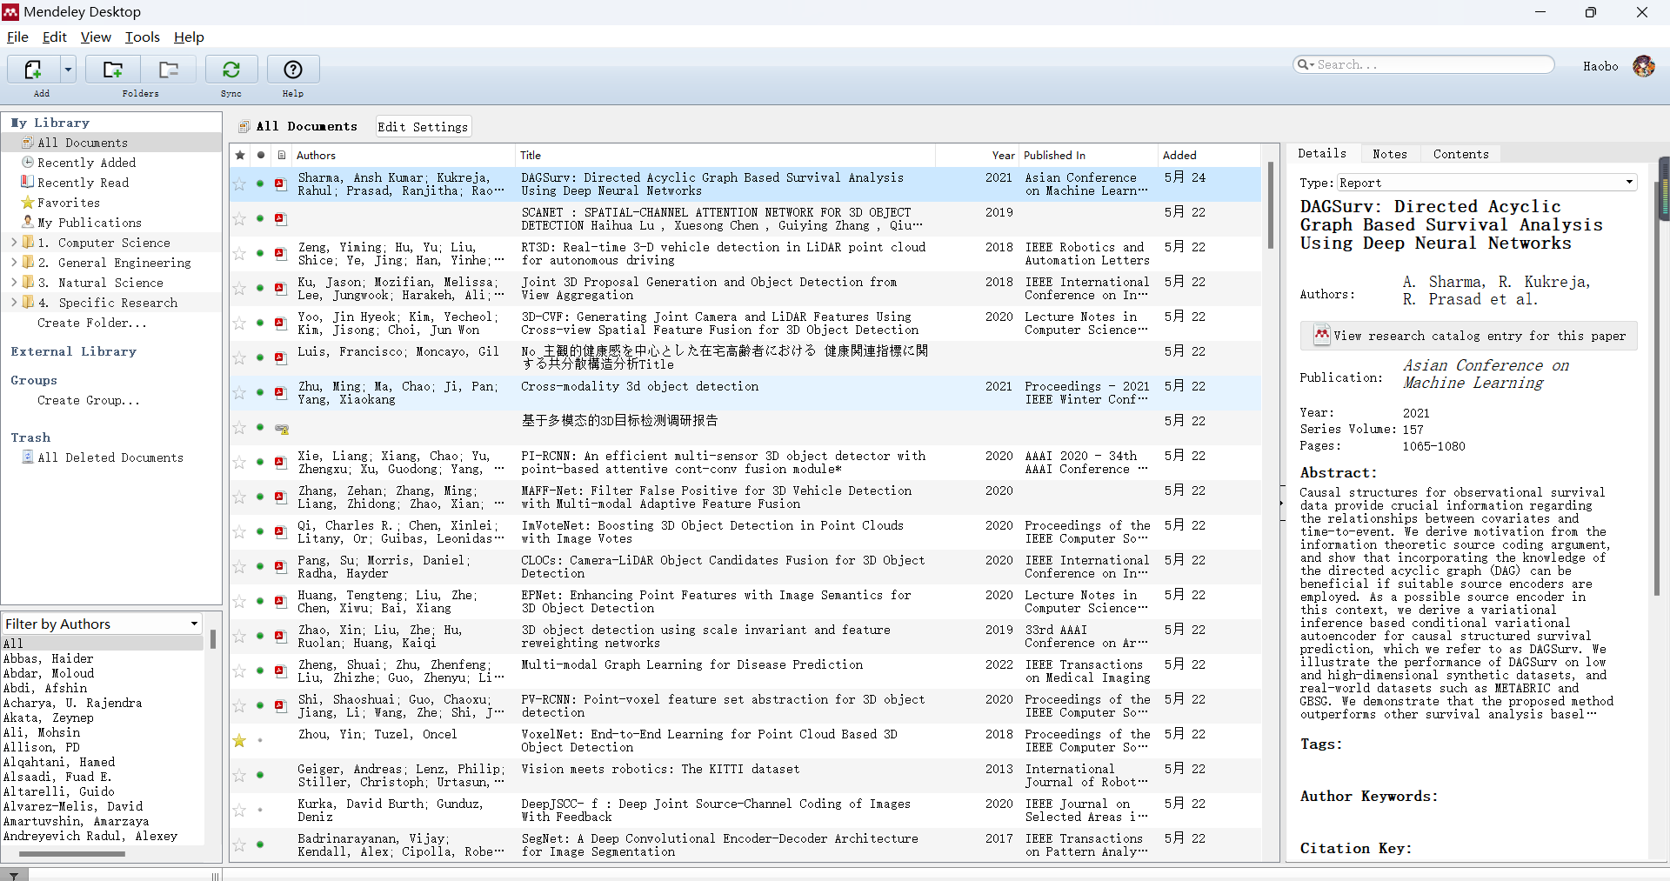Unstar the VoxelNet paper favorite
Viewport: 1670px width, 881px height.
pyautogui.click(x=239, y=741)
